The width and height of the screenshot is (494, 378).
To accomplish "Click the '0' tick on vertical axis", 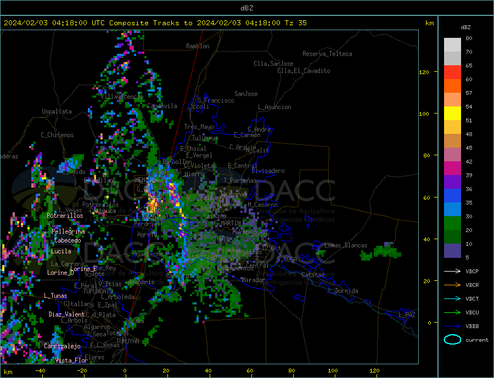I will point(429,323).
